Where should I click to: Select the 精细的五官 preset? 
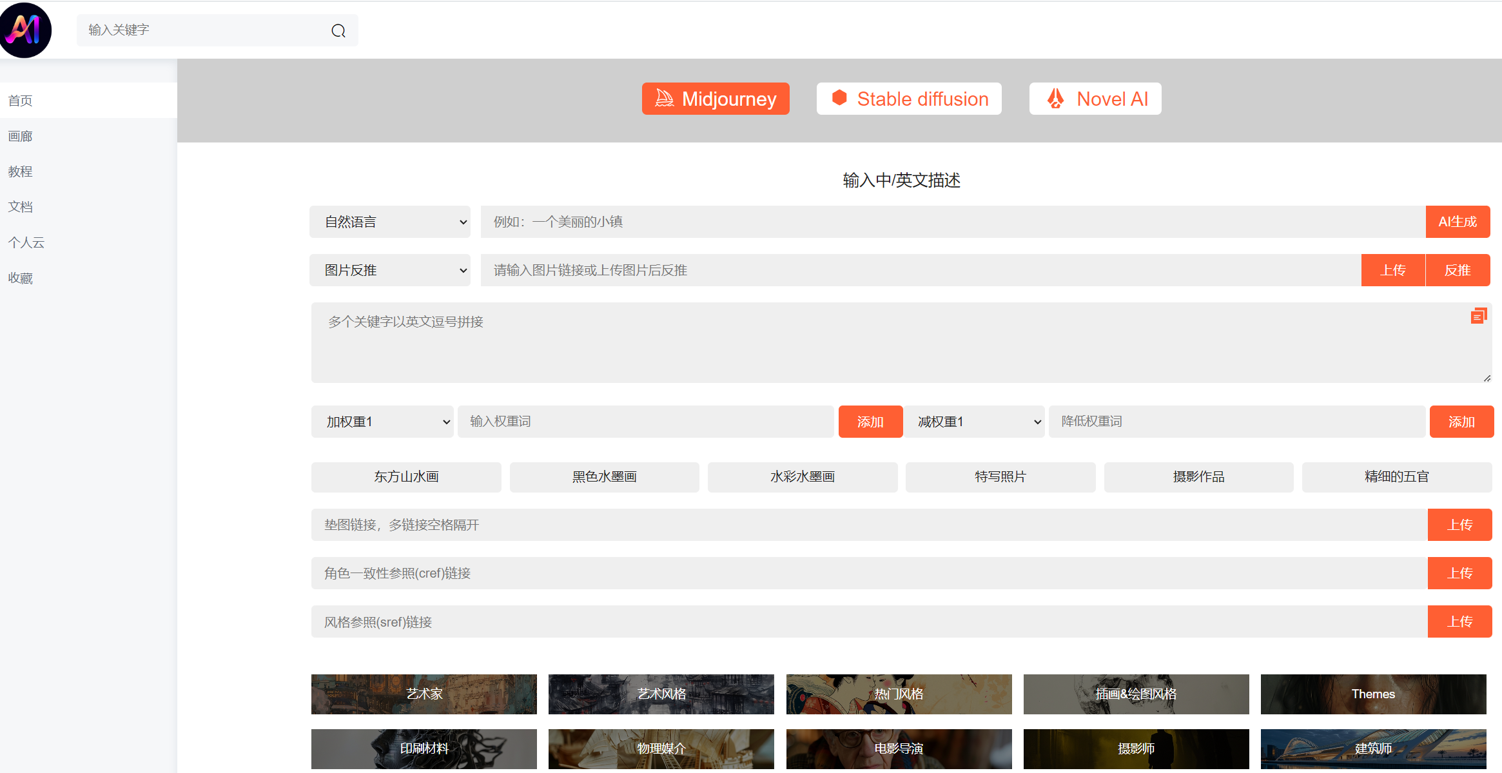[1397, 477]
